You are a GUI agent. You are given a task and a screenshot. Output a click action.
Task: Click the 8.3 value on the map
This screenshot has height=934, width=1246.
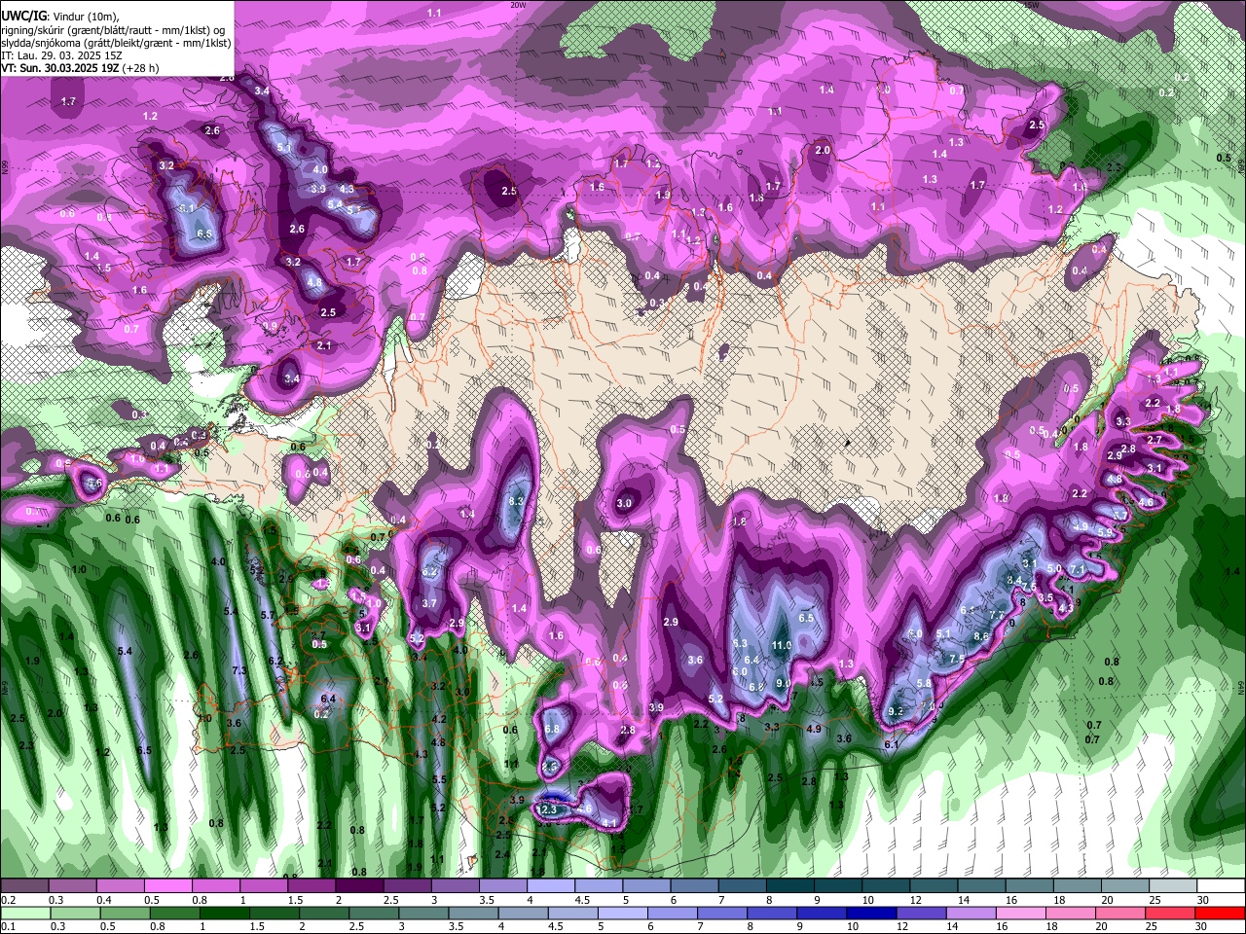(517, 500)
